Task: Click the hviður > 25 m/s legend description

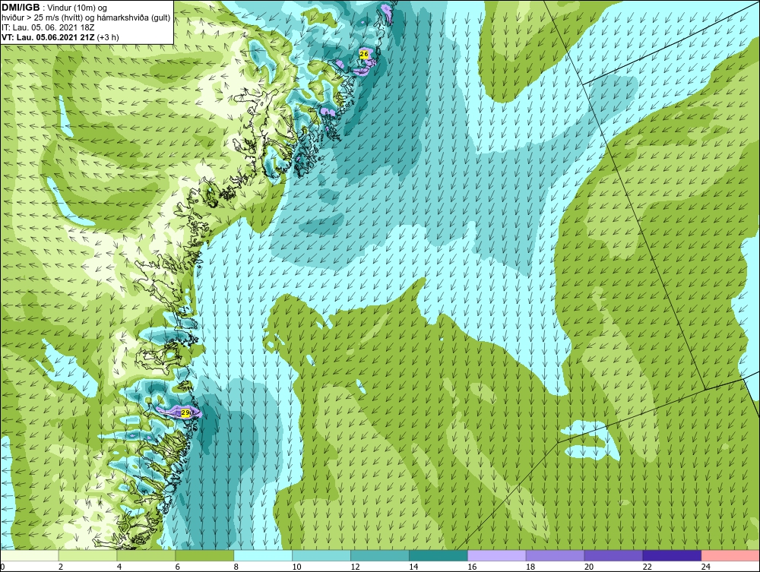Action: [87, 17]
